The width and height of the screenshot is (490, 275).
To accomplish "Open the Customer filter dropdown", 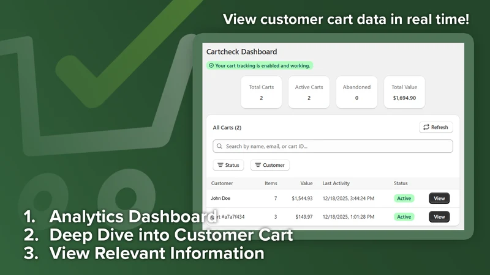I will click(270, 165).
